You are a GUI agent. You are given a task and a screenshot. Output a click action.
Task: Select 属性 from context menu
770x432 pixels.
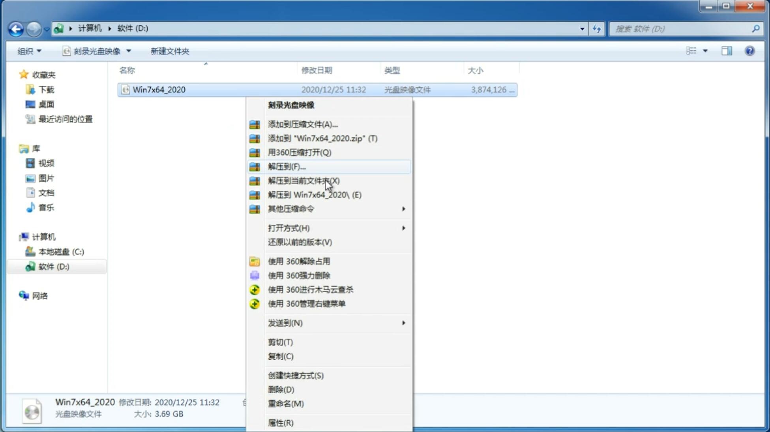[281, 423]
